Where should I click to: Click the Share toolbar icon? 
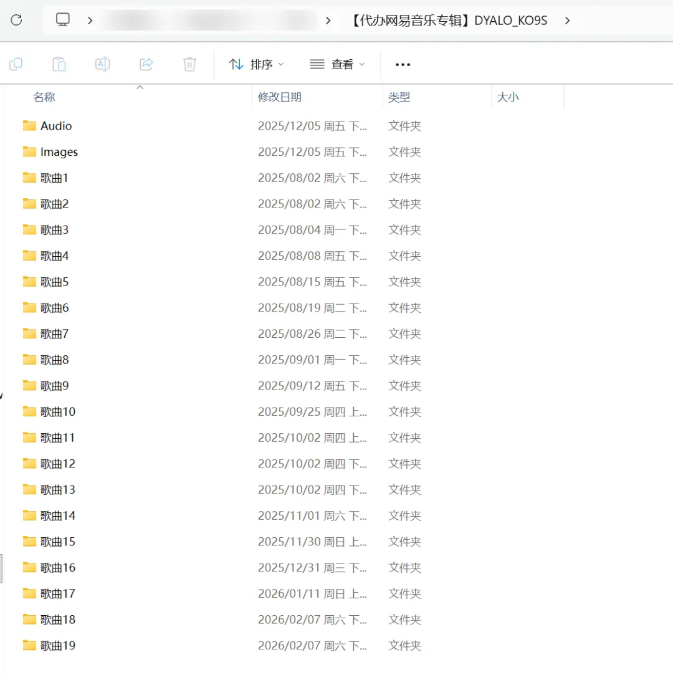(146, 64)
